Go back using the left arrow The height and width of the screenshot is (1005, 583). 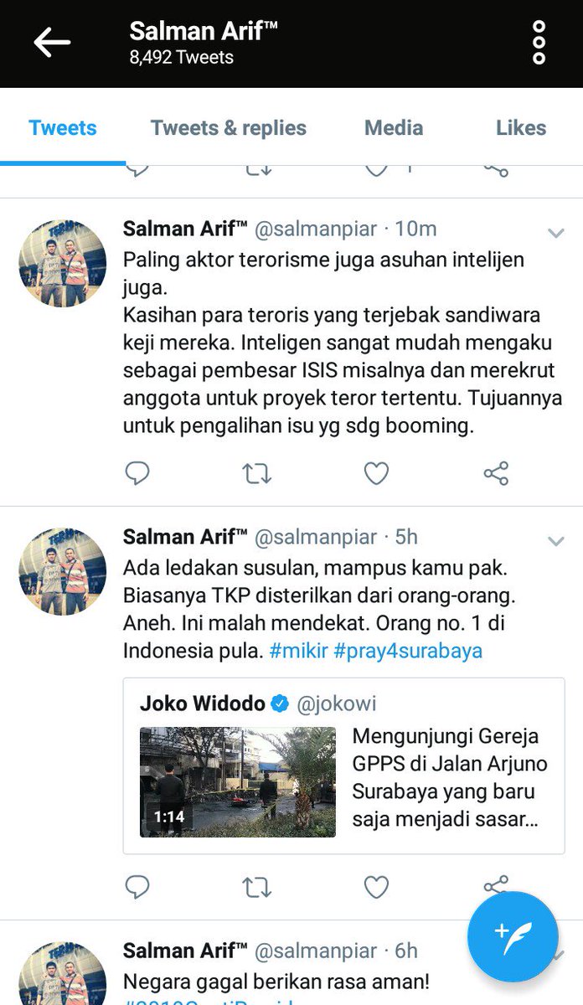[x=52, y=43]
